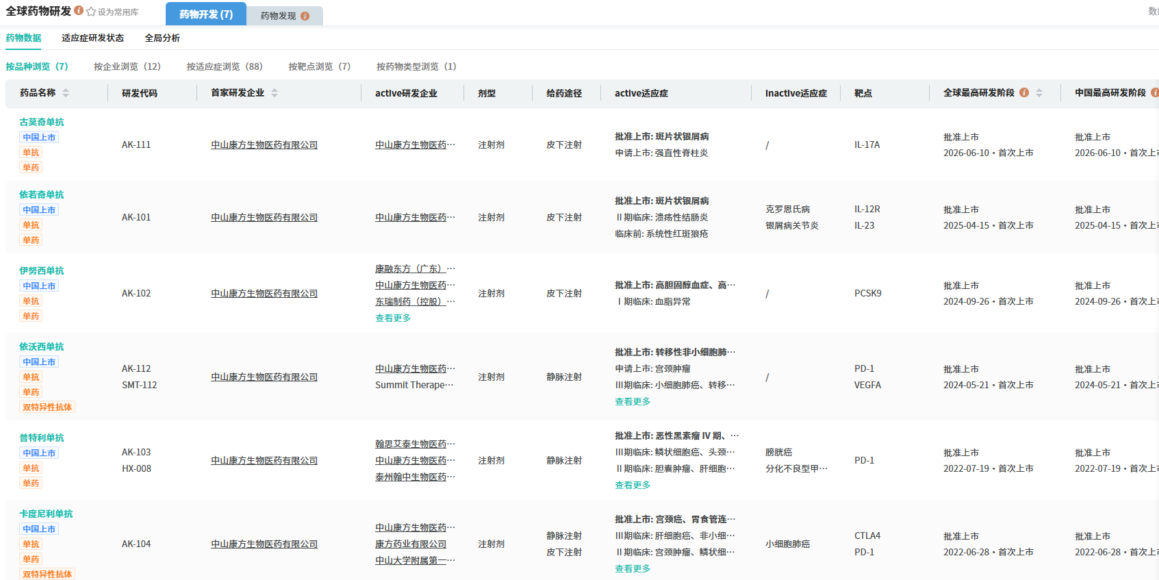This screenshot has height=580, width=1159.
Task: Sort by 全球最高研发阶段 column arrows
Action: click(1039, 92)
